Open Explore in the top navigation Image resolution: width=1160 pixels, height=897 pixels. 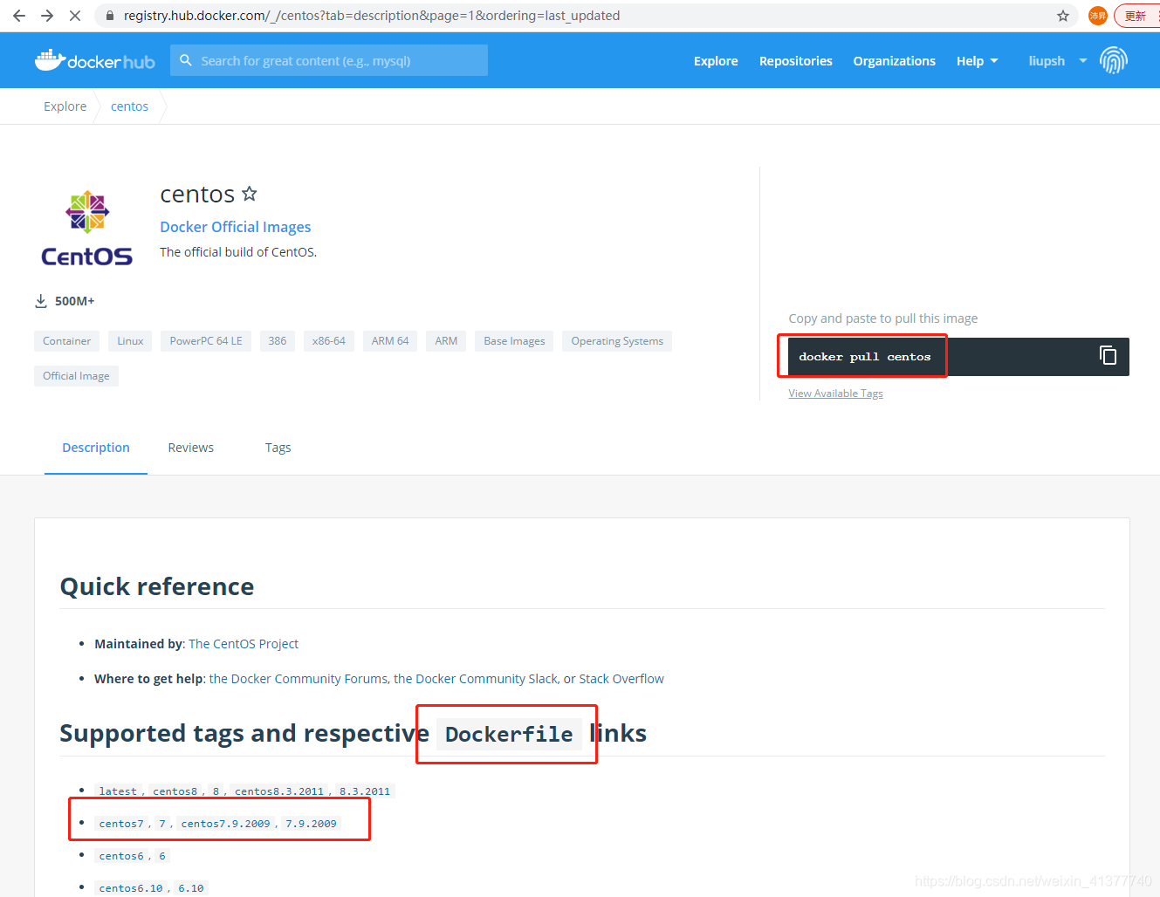pyautogui.click(x=716, y=61)
